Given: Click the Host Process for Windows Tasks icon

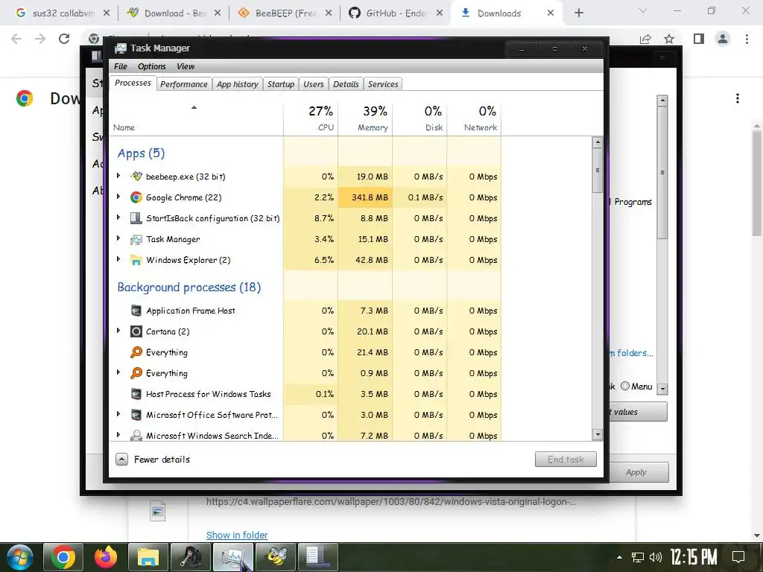Looking at the screenshot, I should (136, 394).
